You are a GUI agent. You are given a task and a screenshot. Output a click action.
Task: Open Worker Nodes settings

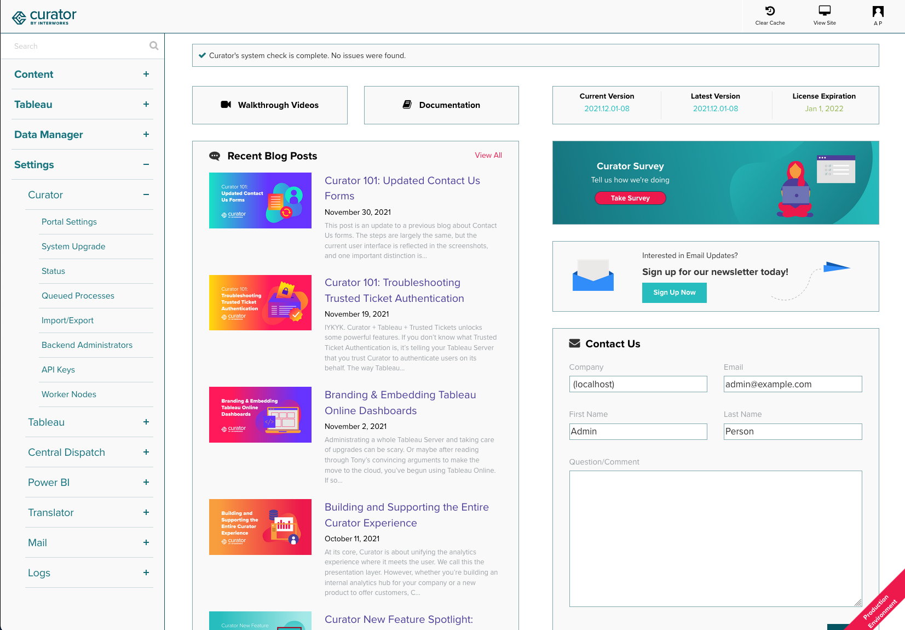pyautogui.click(x=69, y=394)
